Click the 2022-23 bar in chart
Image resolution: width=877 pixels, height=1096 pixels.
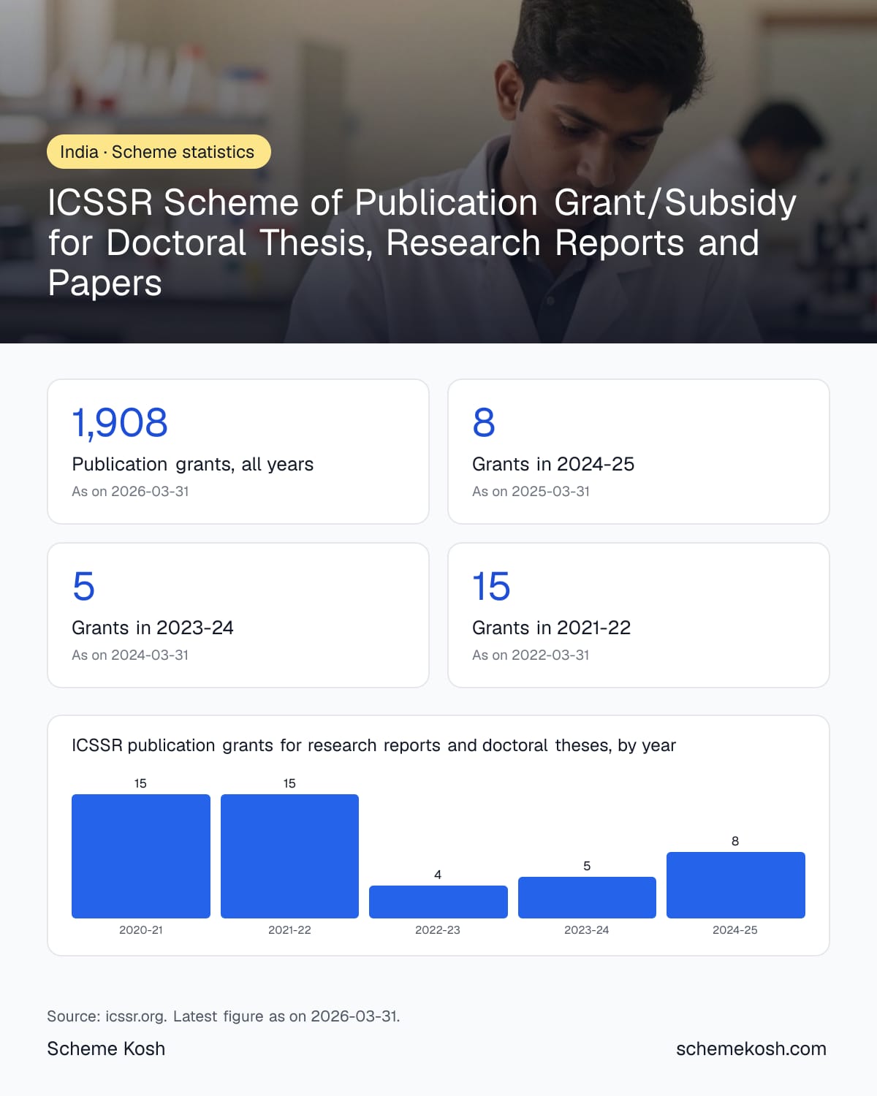tap(438, 902)
